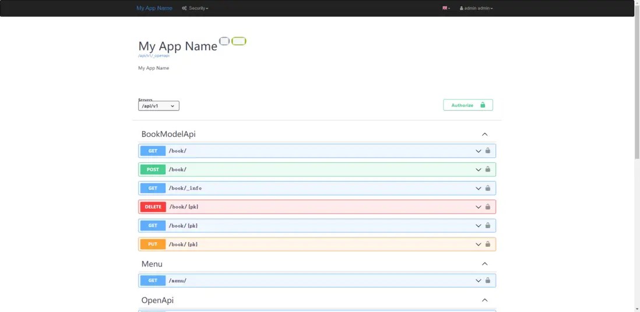Click the gray version badge beside title
Image resolution: width=640 pixels, height=312 pixels.
coord(224,41)
